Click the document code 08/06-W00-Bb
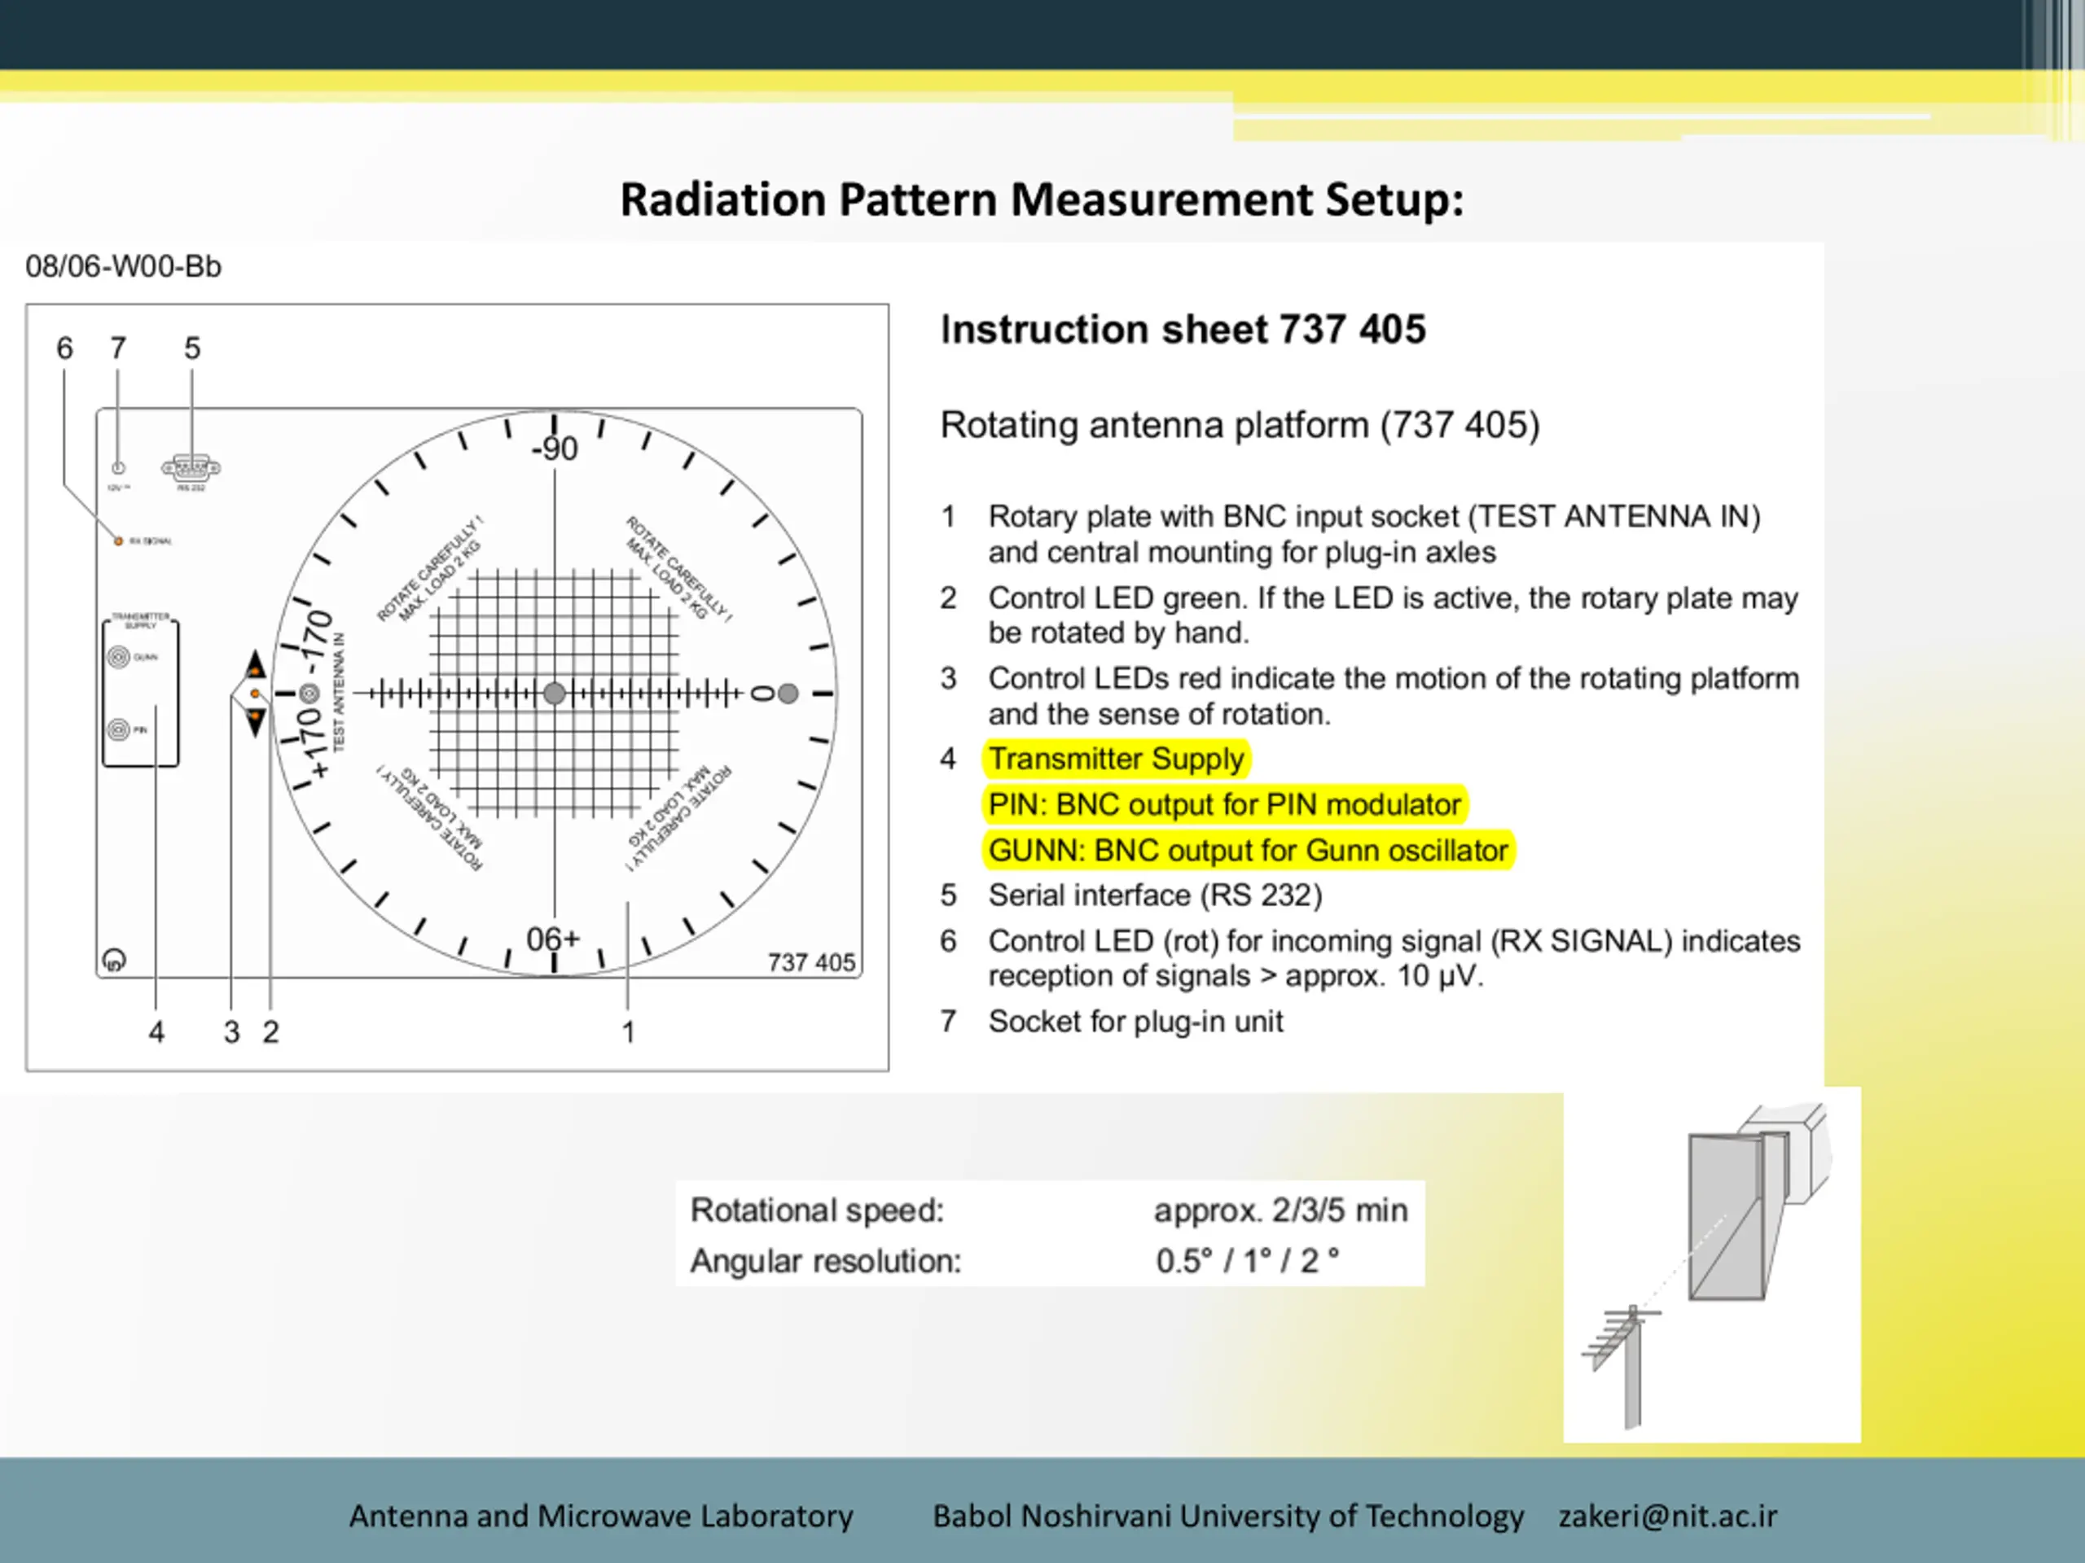The height and width of the screenshot is (1563, 2085). click(124, 267)
